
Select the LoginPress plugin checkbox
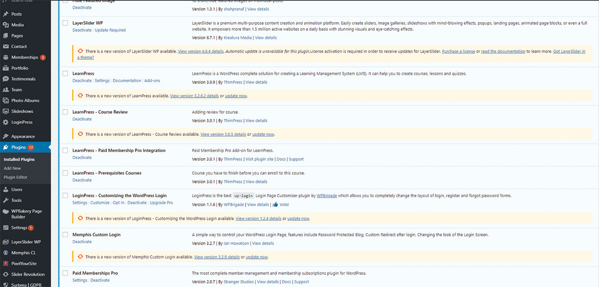pos(65,195)
